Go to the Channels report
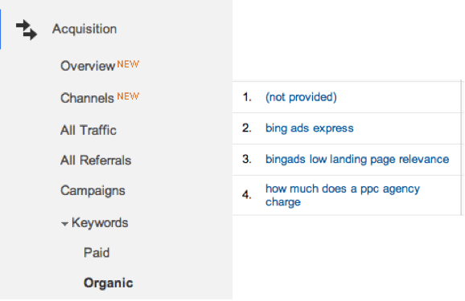465x301 pixels. pos(87,98)
